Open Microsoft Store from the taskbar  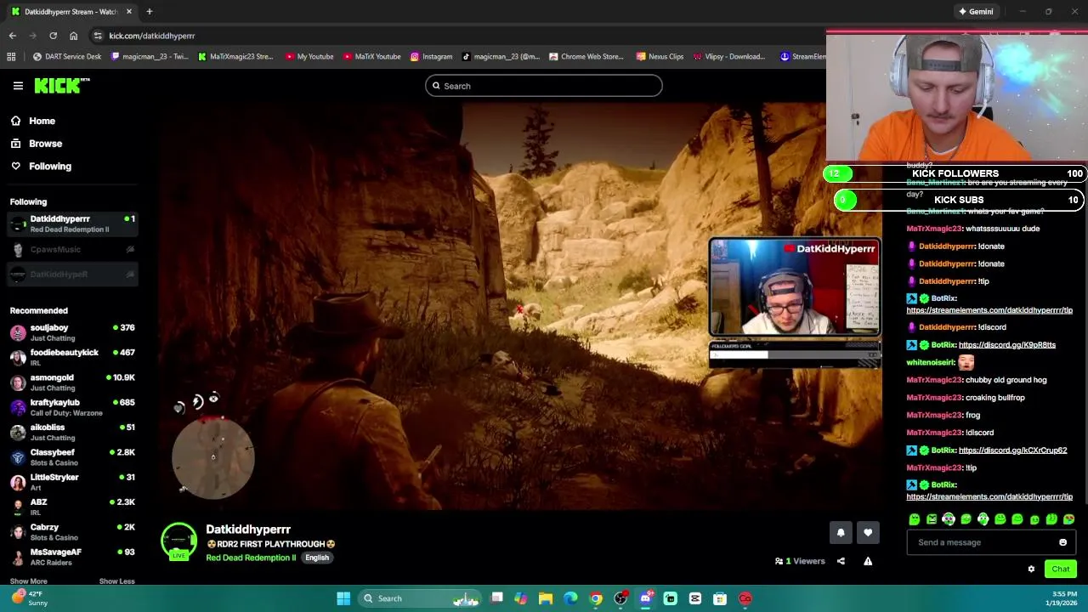coord(720,598)
